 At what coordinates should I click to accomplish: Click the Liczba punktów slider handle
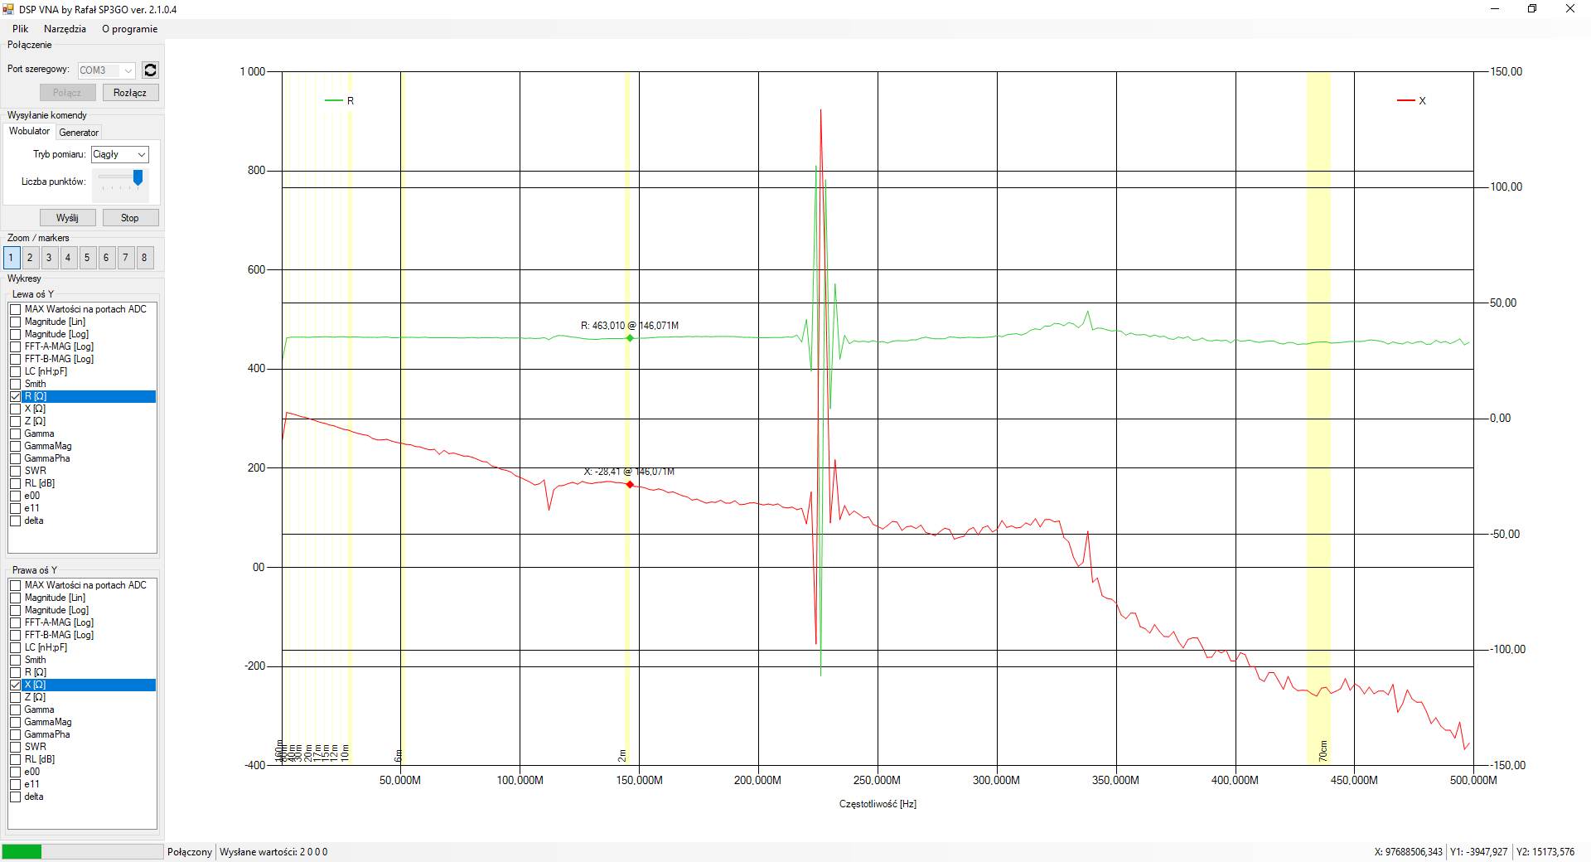pyautogui.click(x=138, y=177)
